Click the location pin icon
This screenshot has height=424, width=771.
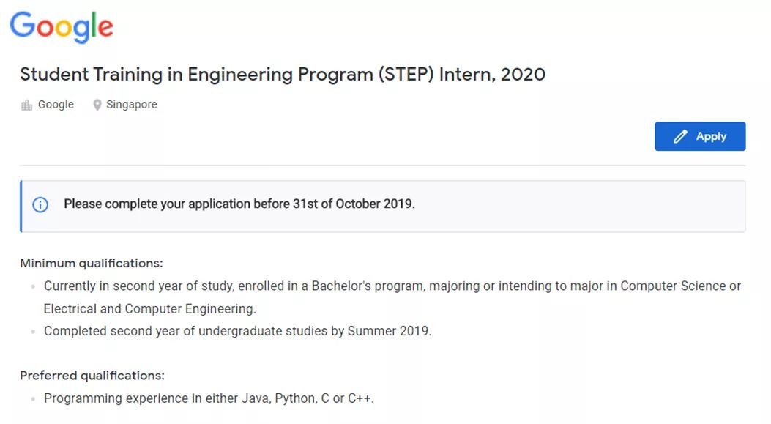pyautogui.click(x=97, y=105)
